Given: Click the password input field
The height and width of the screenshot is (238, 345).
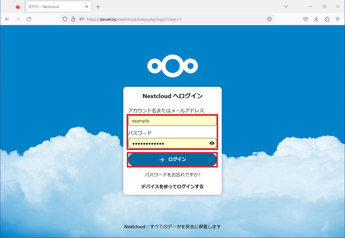Looking at the screenshot, I should tap(172, 143).
